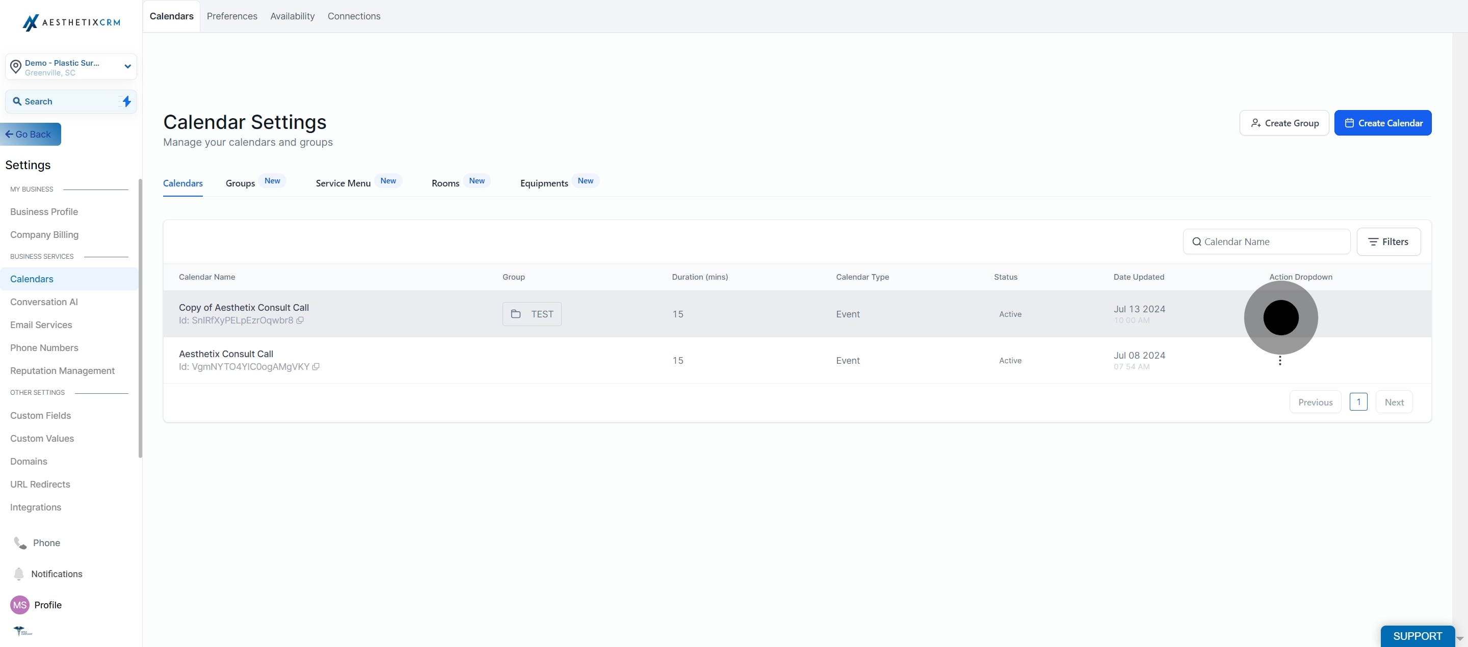Click the Profile label in sidebar
Image resolution: width=1468 pixels, height=647 pixels.
tap(48, 605)
